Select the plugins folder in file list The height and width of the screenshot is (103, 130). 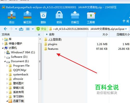(53, 44)
